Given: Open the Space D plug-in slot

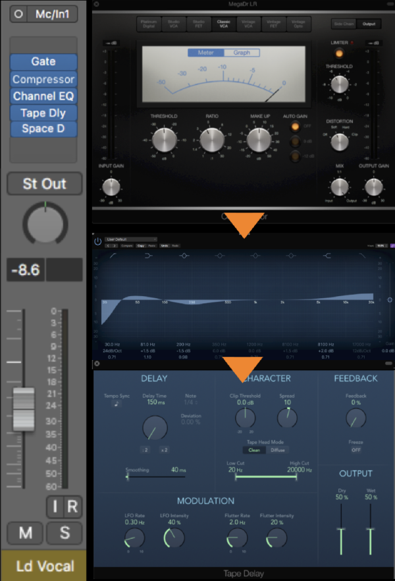Looking at the screenshot, I should (43, 129).
